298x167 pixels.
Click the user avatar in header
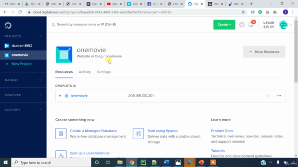pos(284,25)
